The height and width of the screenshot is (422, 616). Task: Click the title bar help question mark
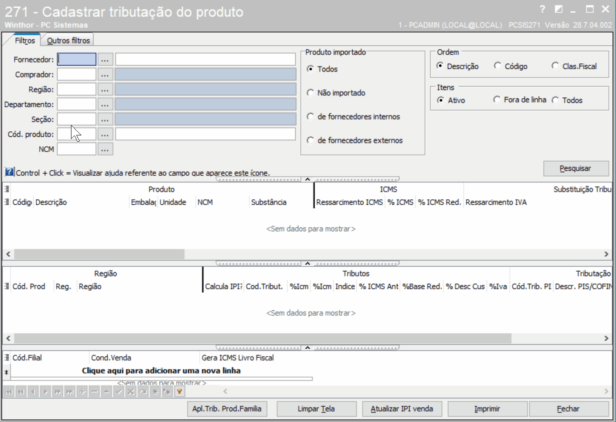(542, 9)
